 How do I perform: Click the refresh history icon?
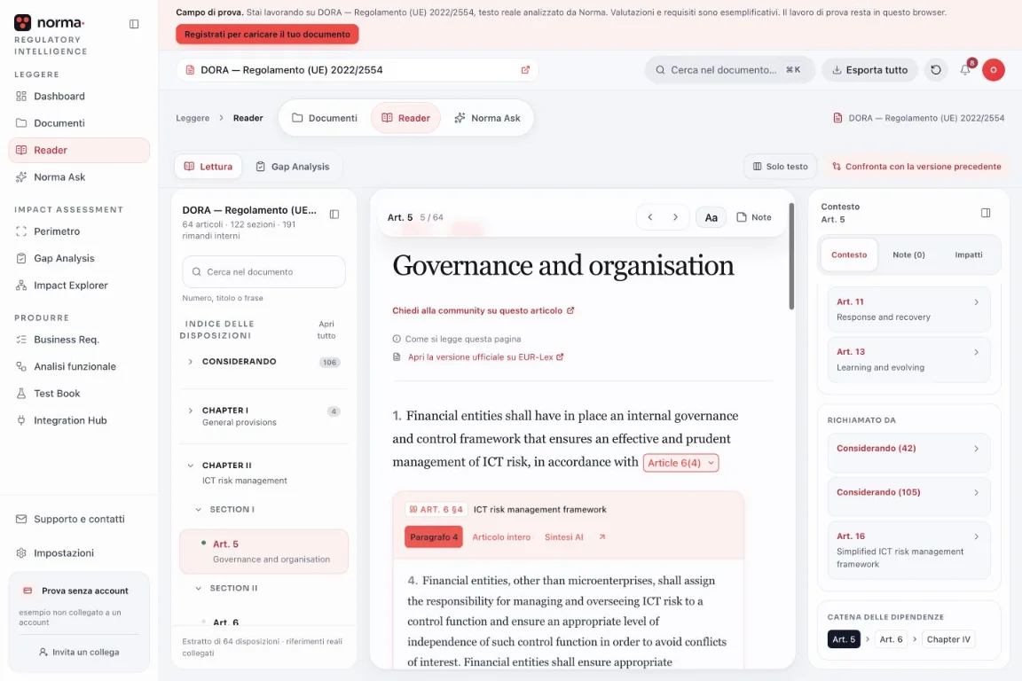pos(936,70)
